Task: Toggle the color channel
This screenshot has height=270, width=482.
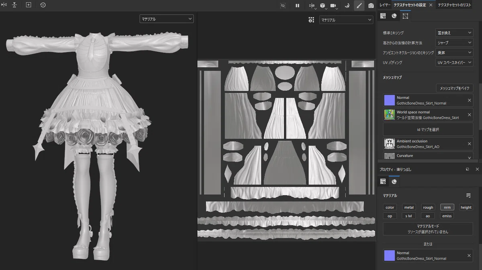Action: click(390, 207)
